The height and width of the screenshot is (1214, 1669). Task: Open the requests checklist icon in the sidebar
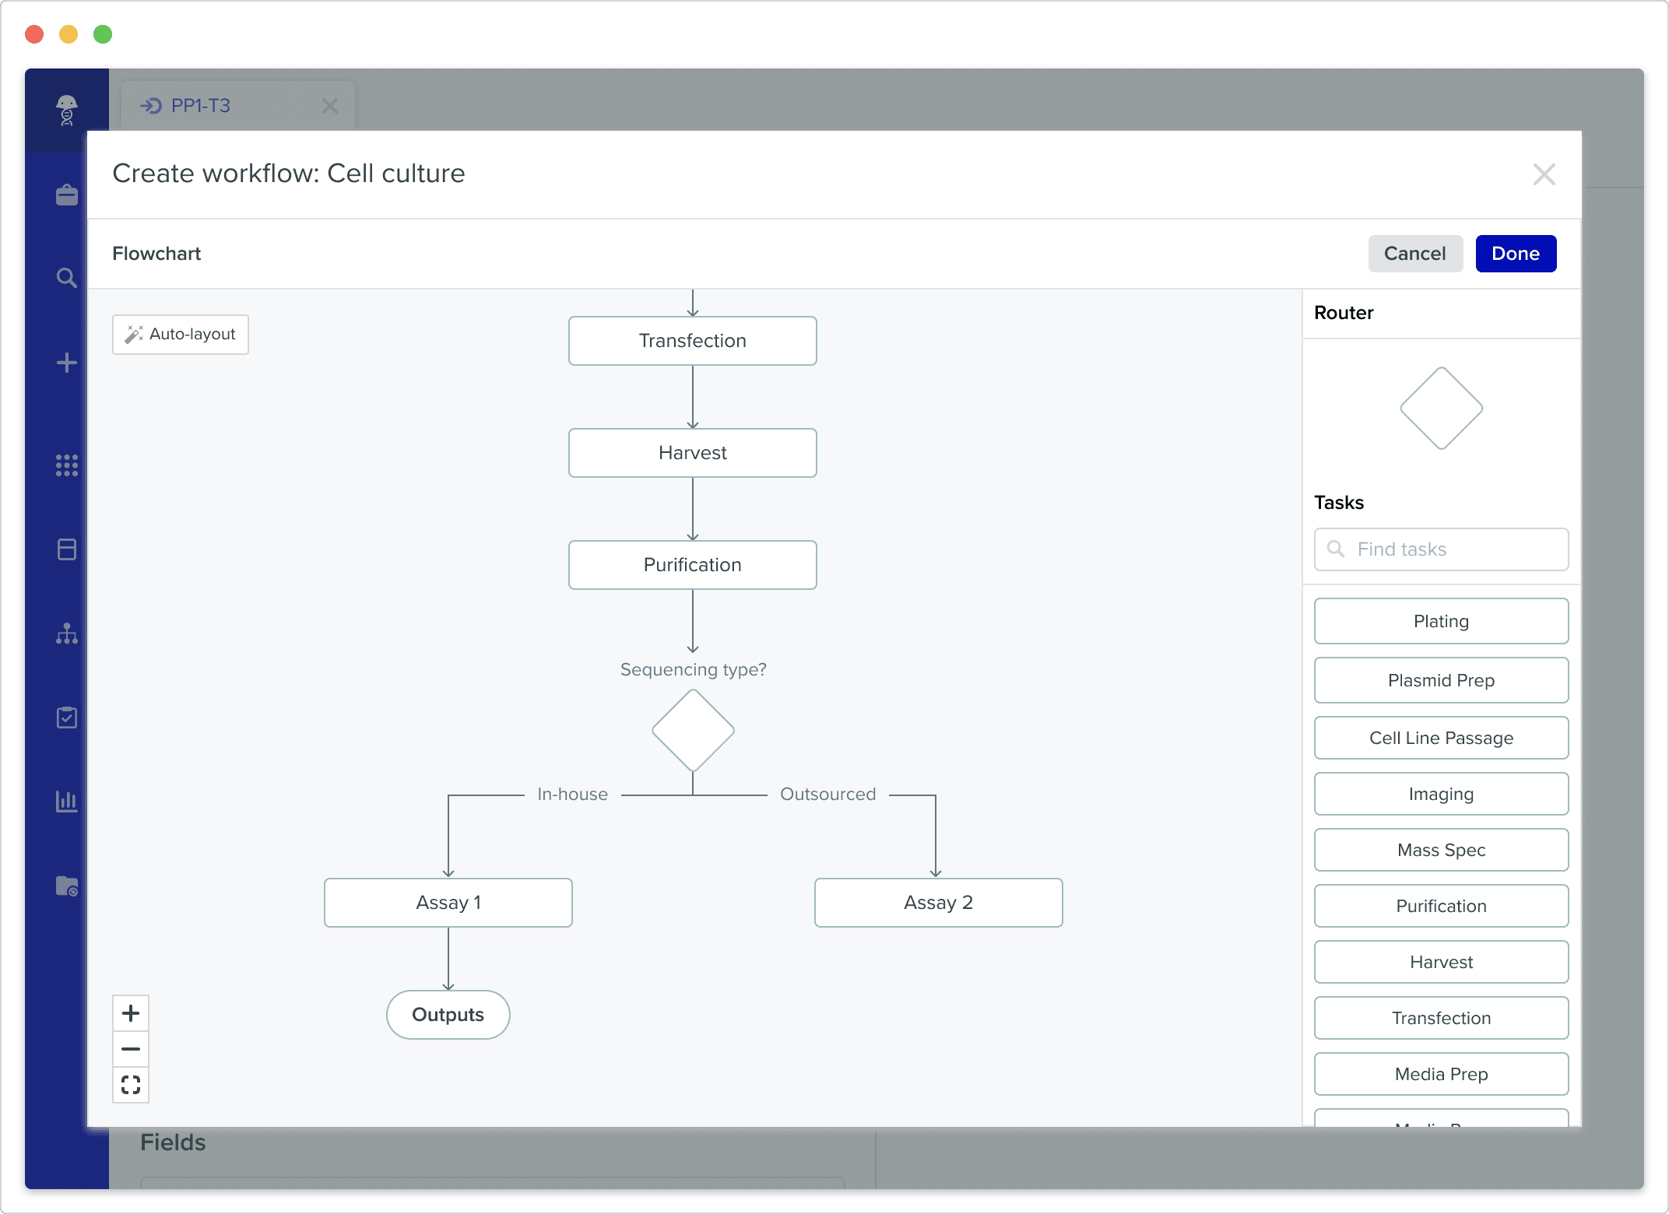67,718
